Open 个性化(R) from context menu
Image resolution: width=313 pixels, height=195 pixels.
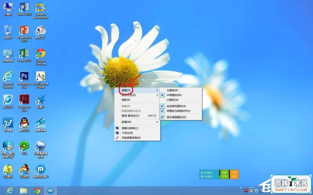137,133
